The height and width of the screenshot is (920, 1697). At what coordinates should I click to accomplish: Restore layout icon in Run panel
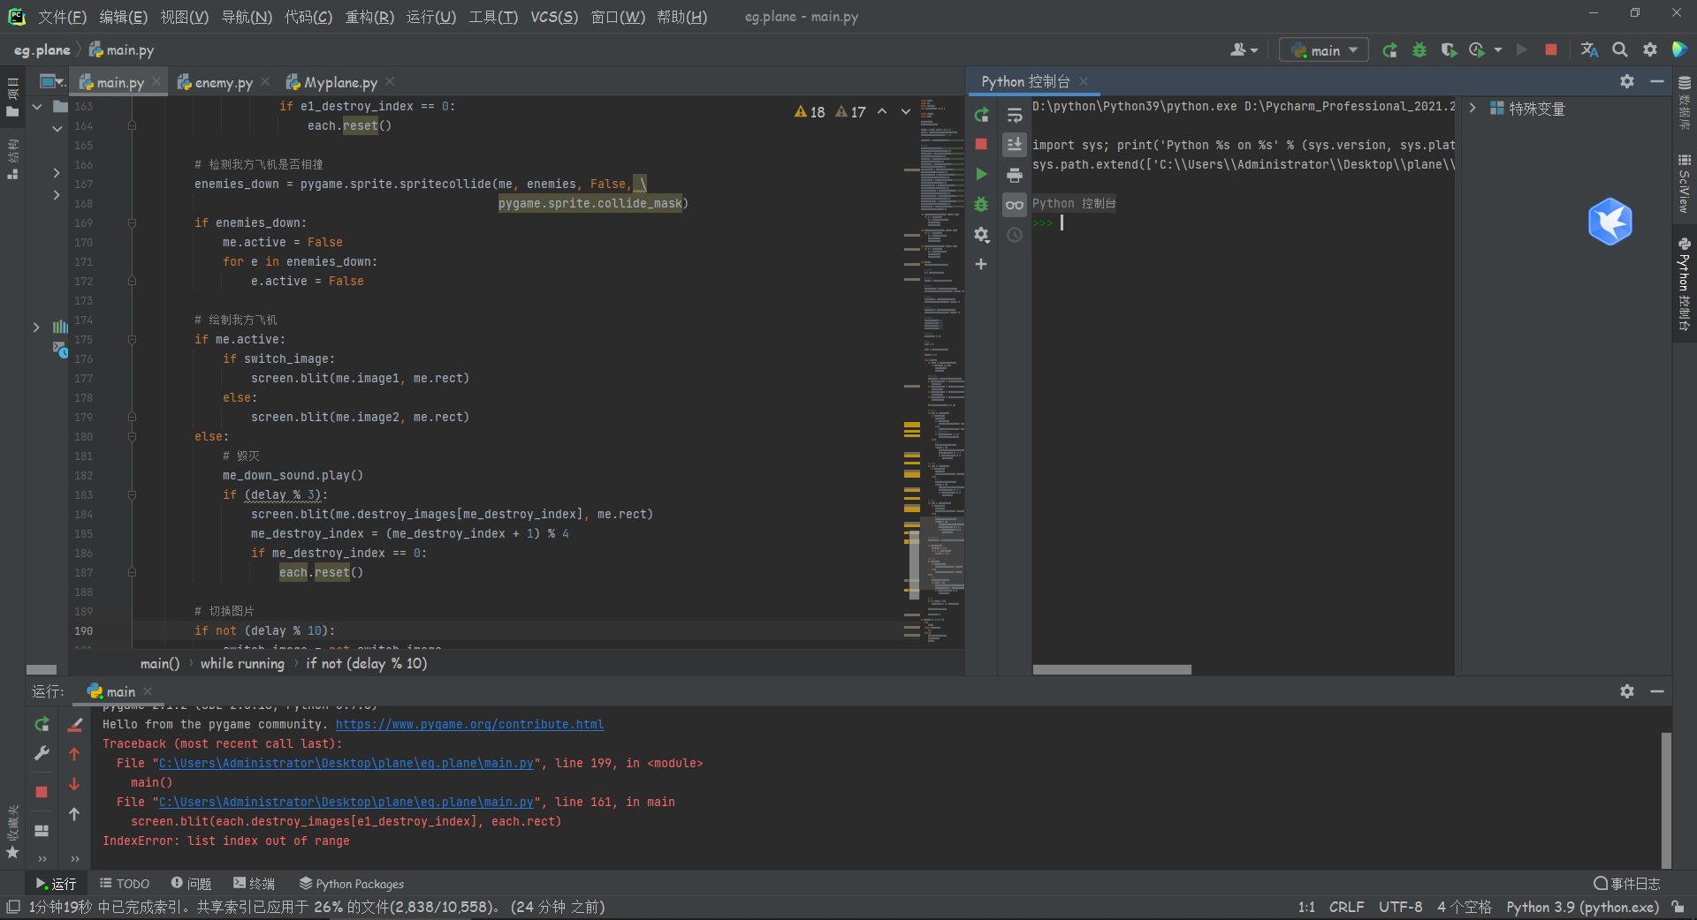[x=42, y=831]
